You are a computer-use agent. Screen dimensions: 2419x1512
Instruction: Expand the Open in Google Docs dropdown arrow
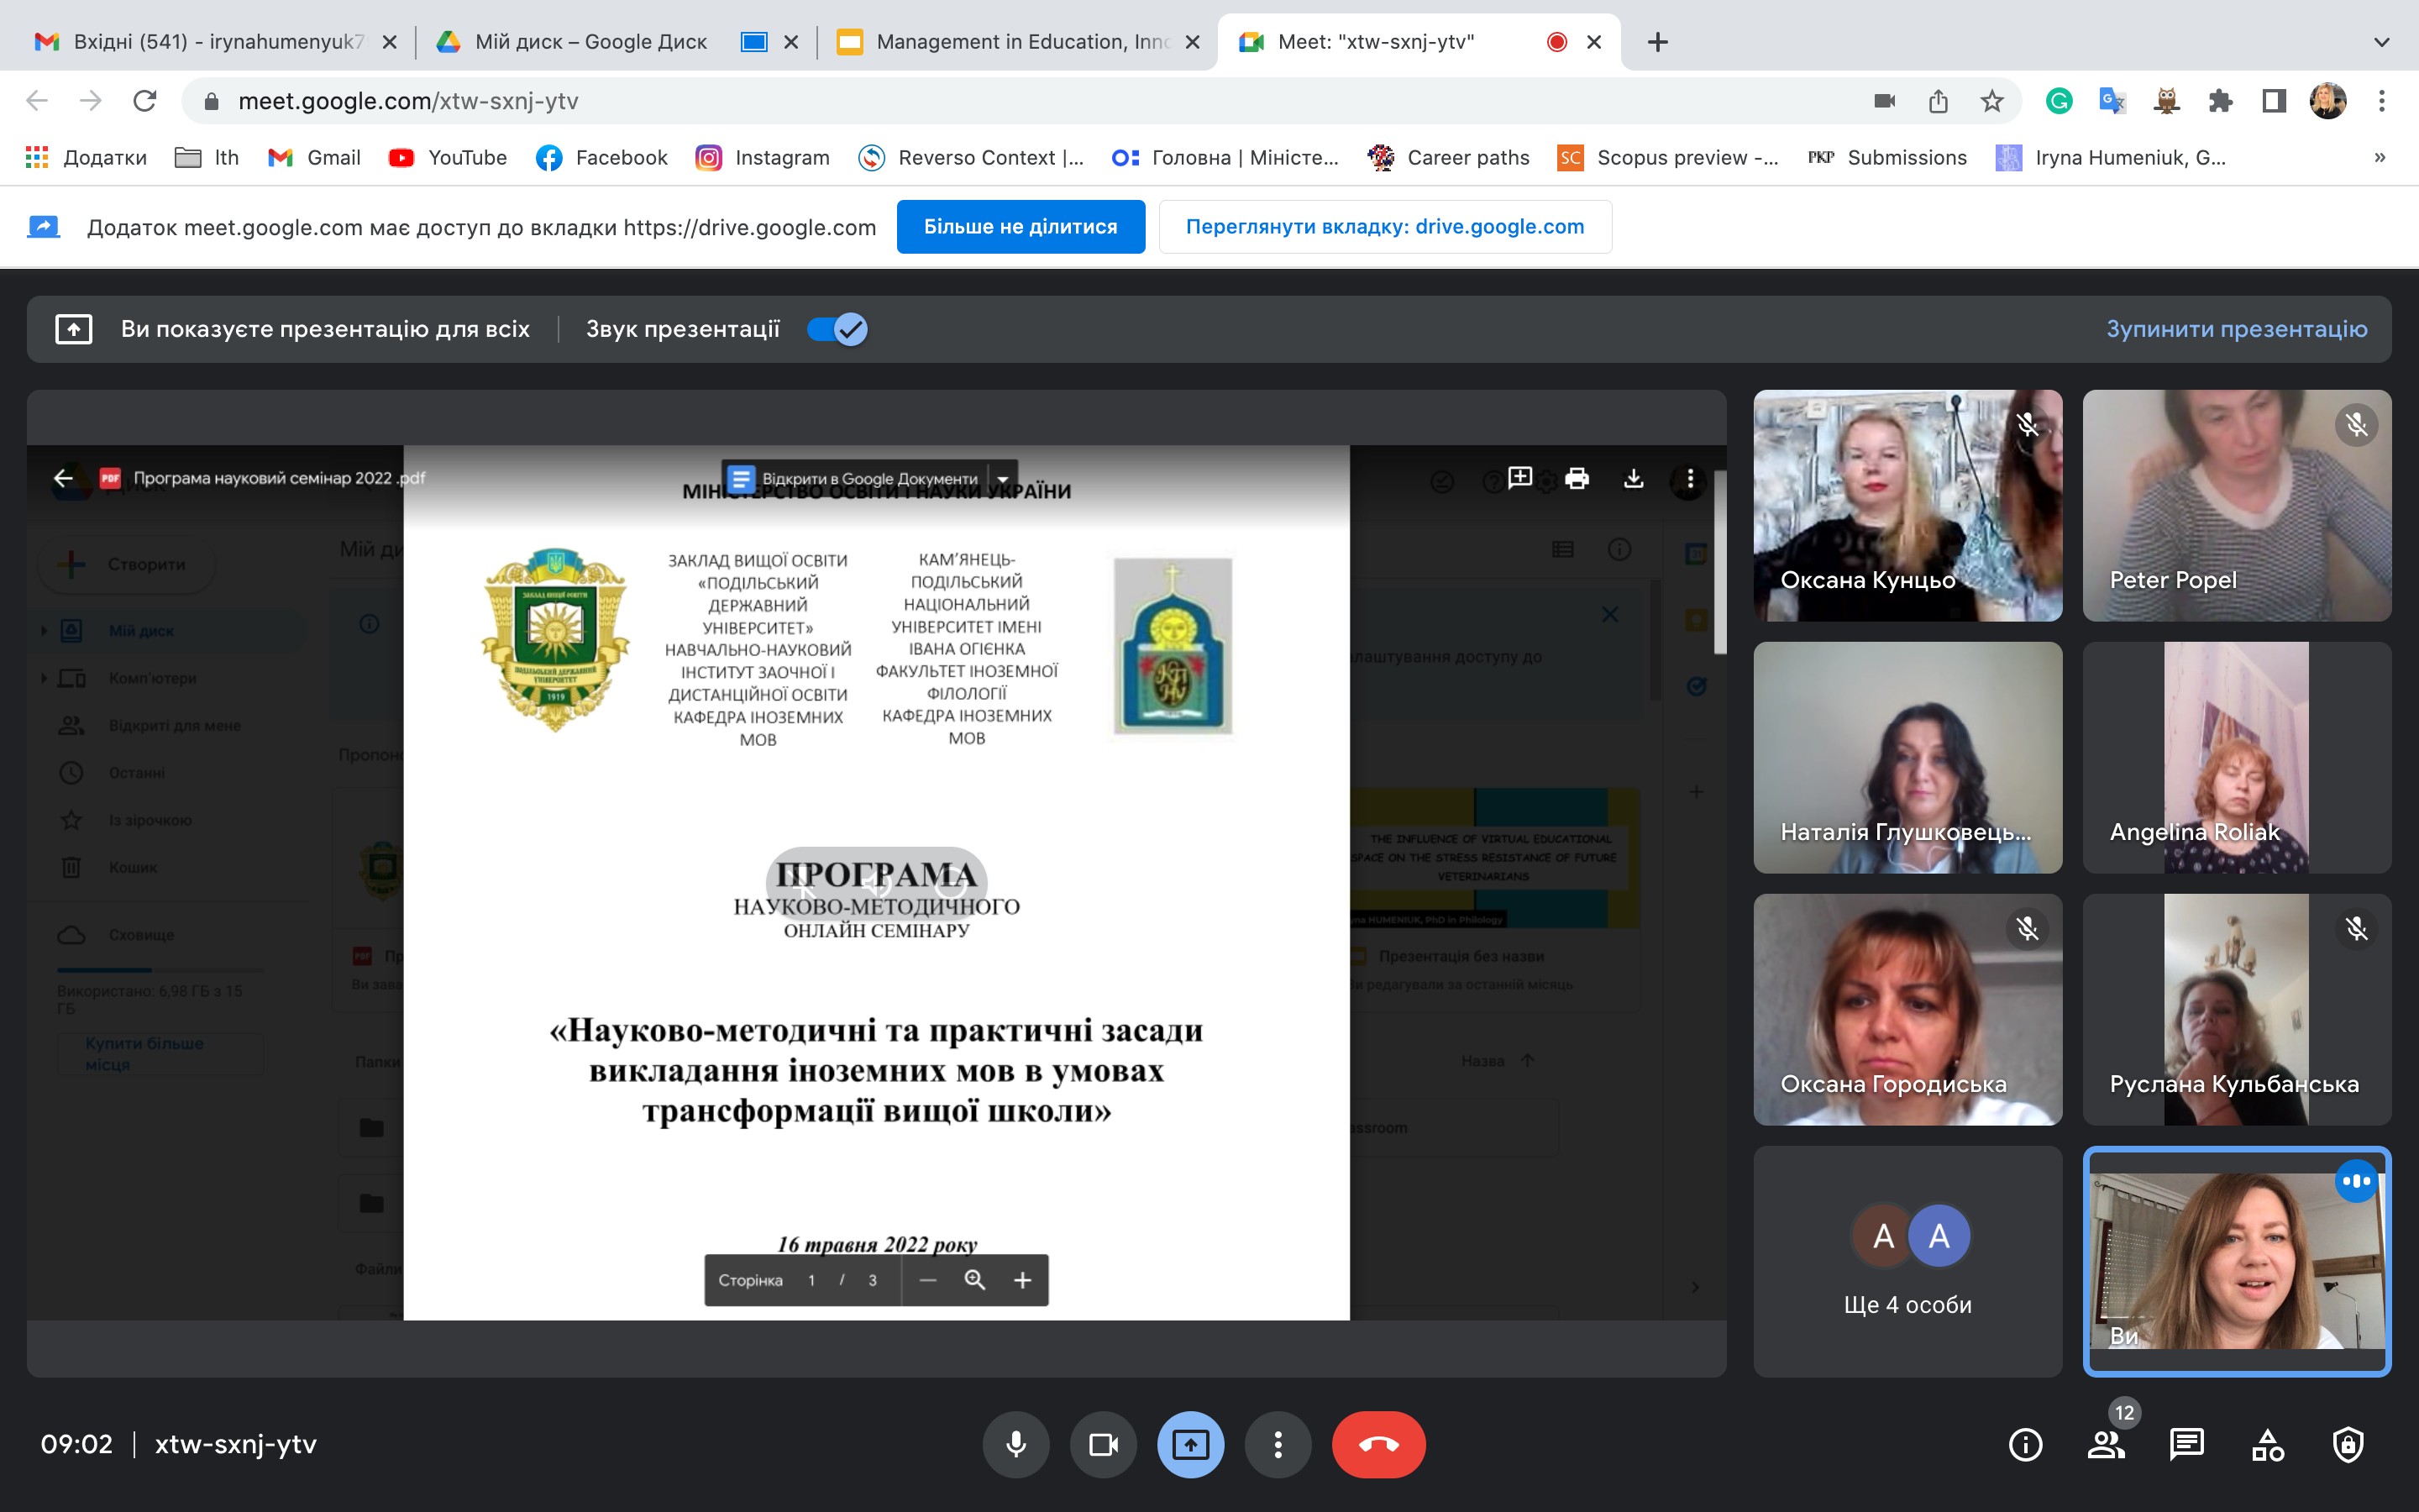(1003, 479)
